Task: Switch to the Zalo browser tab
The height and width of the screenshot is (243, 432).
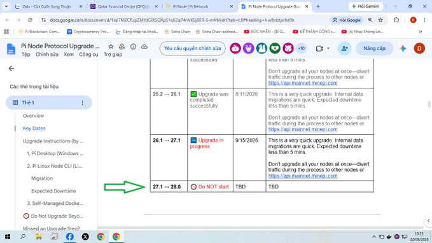Action: pyautogui.click(x=49, y=6)
